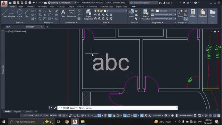This screenshot has width=222, height=125.
Task: Select the Polyline tool
Action: 11,14
